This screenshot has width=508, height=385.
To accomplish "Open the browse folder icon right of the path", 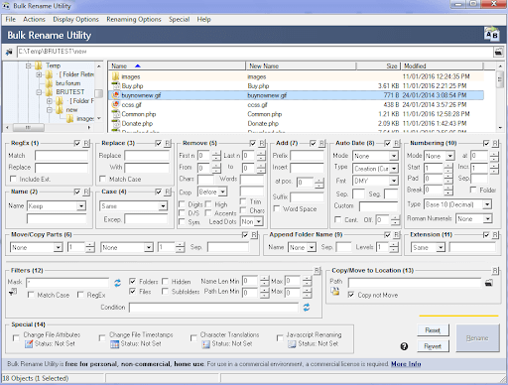I will pyautogui.click(x=498, y=52).
